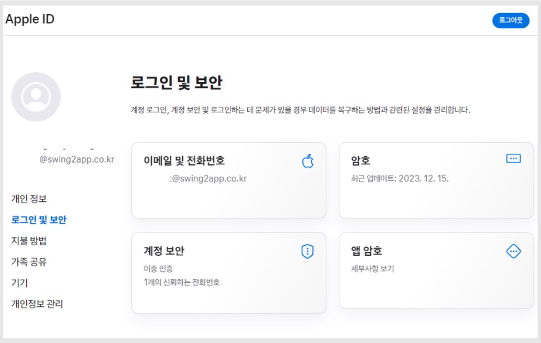Click the blue 로그아웃 button
541x343 pixels.
point(511,20)
